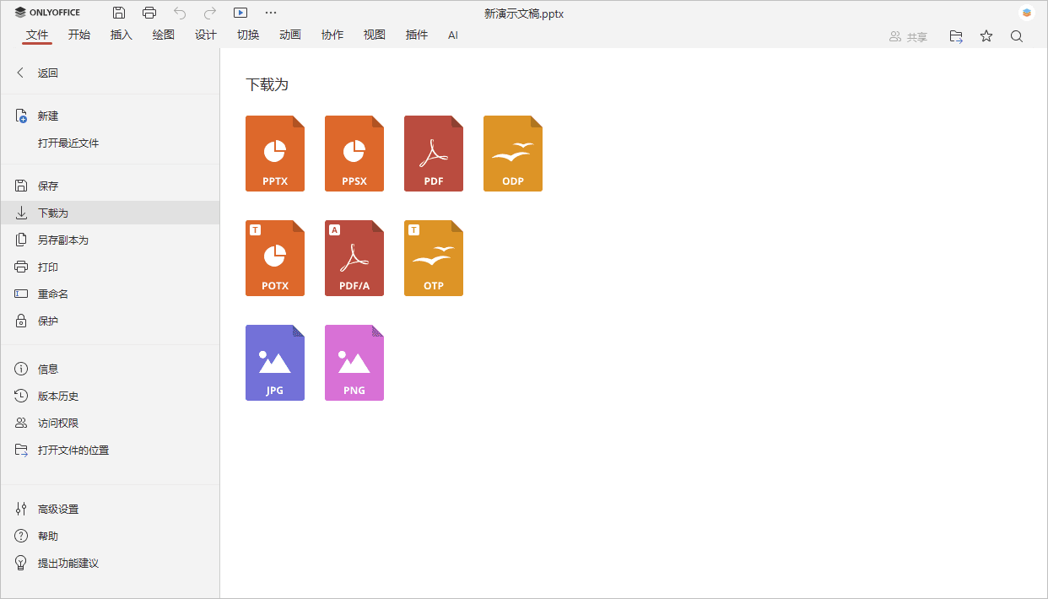Start slideshow from the title bar

pos(240,13)
